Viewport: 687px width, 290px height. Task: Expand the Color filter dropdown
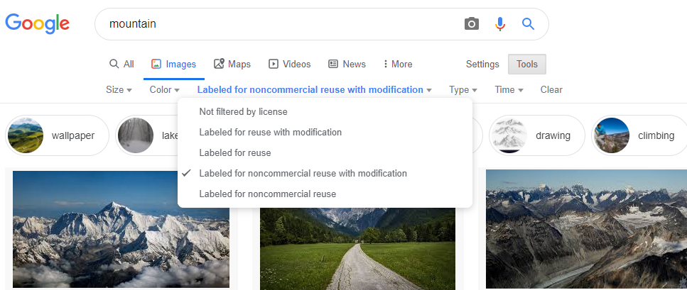(x=164, y=90)
